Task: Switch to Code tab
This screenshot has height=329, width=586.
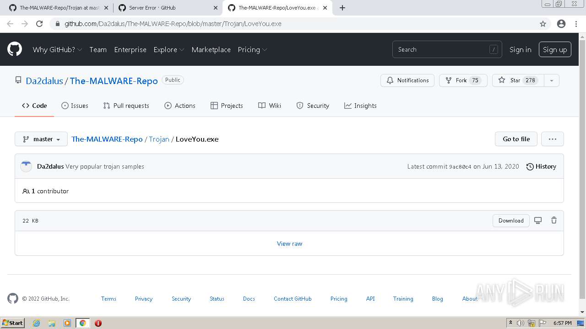Action: [x=34, y=106]
